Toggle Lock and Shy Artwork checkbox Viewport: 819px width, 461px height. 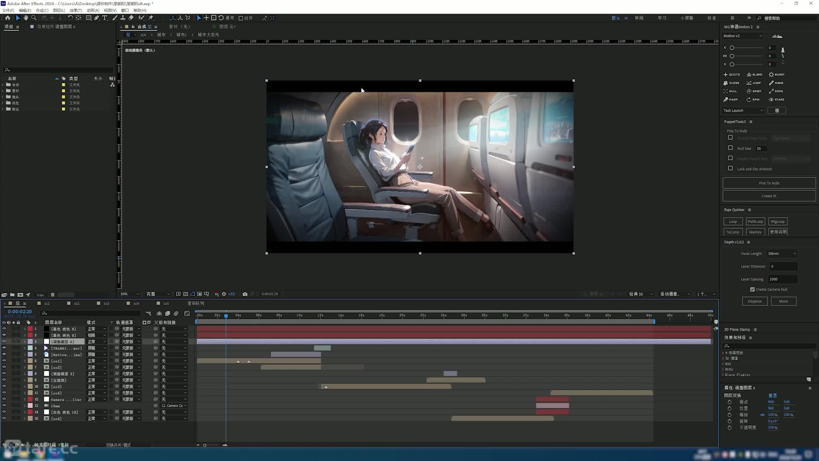point(730,168)
